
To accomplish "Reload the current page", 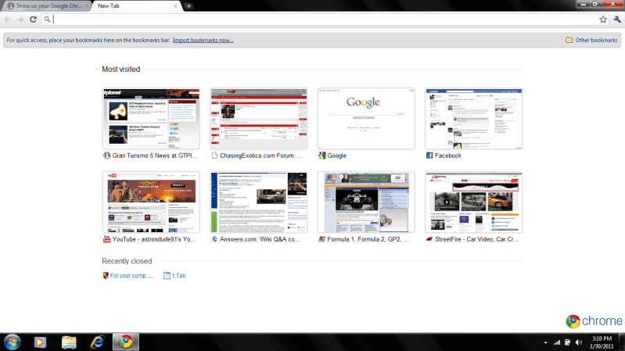I will pos(33,19).
